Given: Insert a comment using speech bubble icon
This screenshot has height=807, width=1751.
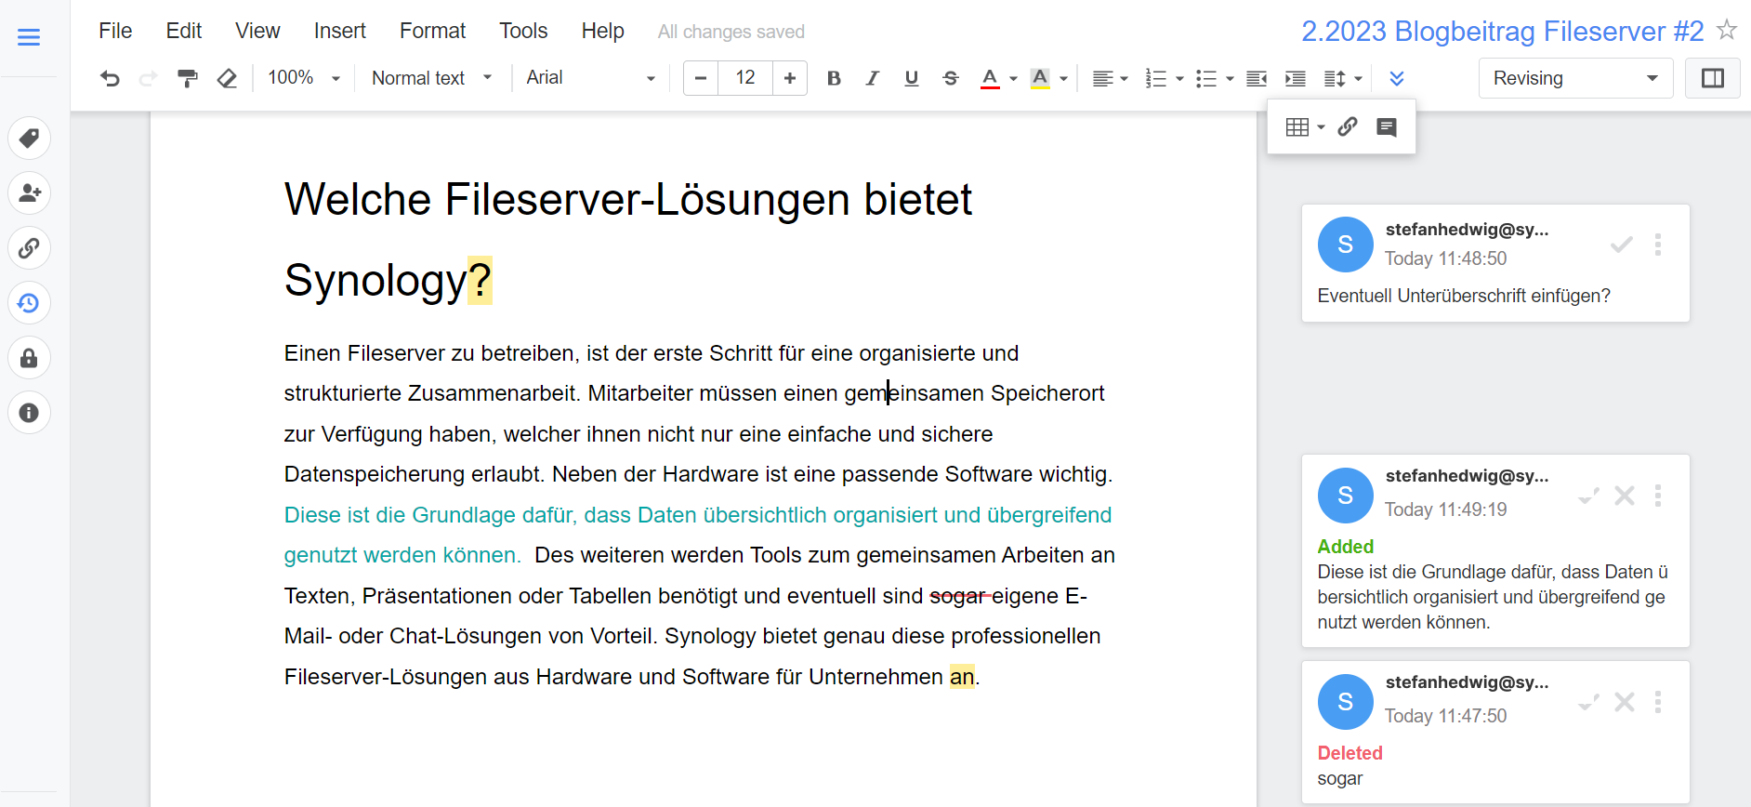Looking at the screenshot, I should click(1386, 127).
